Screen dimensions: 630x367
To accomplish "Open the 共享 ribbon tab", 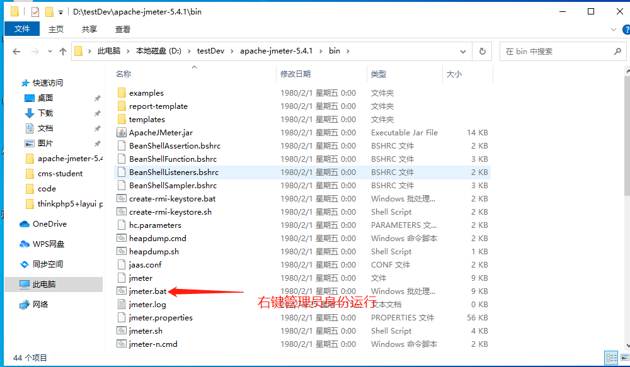I will coord(89,29).
